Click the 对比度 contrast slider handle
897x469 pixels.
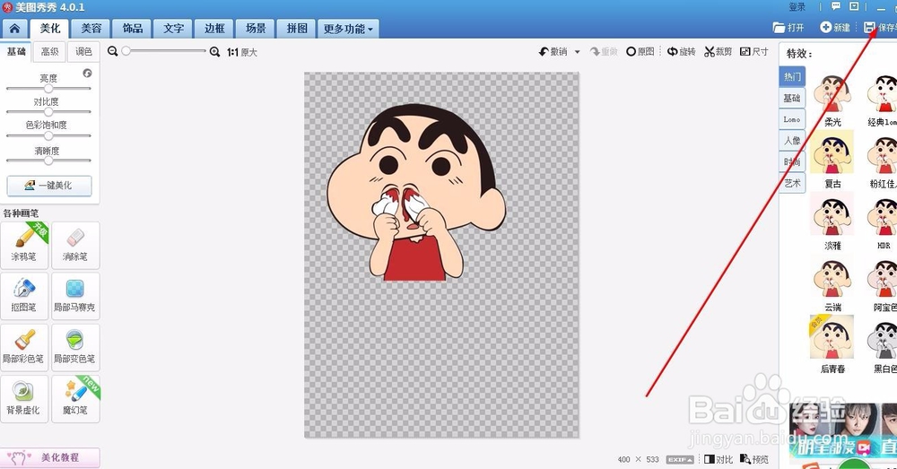pos(48,112)
